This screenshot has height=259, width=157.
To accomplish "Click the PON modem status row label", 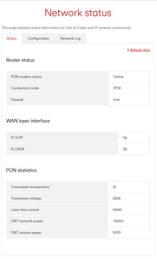I will [26, 77].
